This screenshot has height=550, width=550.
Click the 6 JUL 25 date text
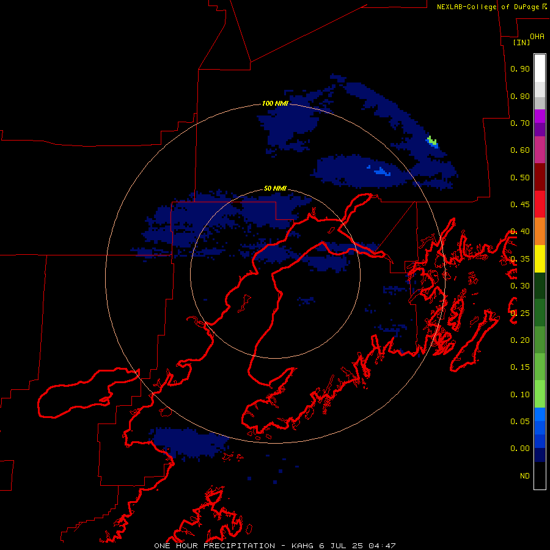click(x=340, y=546)
